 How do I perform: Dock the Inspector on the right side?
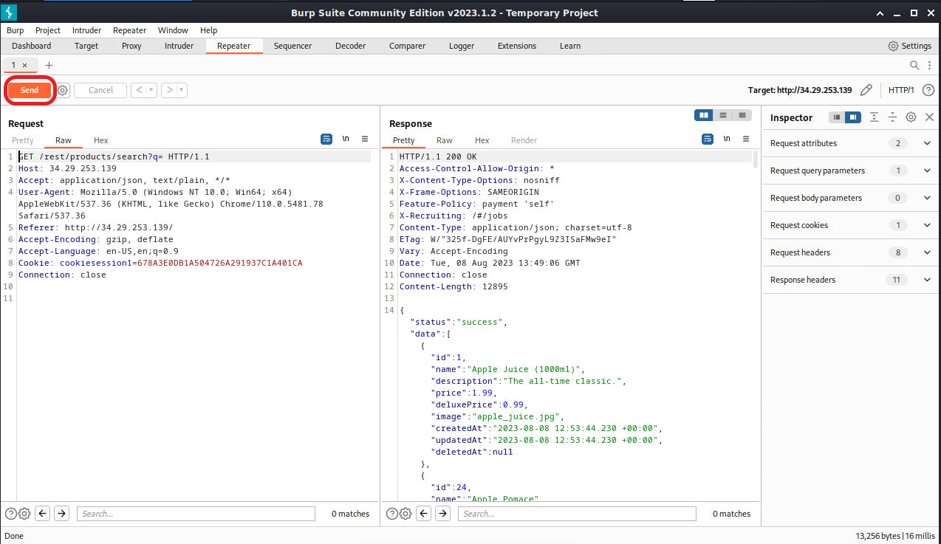(x=853, y=117)
